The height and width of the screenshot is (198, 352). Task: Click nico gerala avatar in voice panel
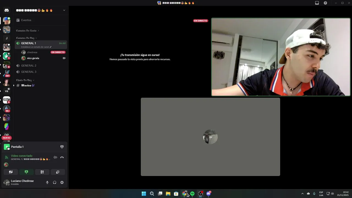pos(6,165)
